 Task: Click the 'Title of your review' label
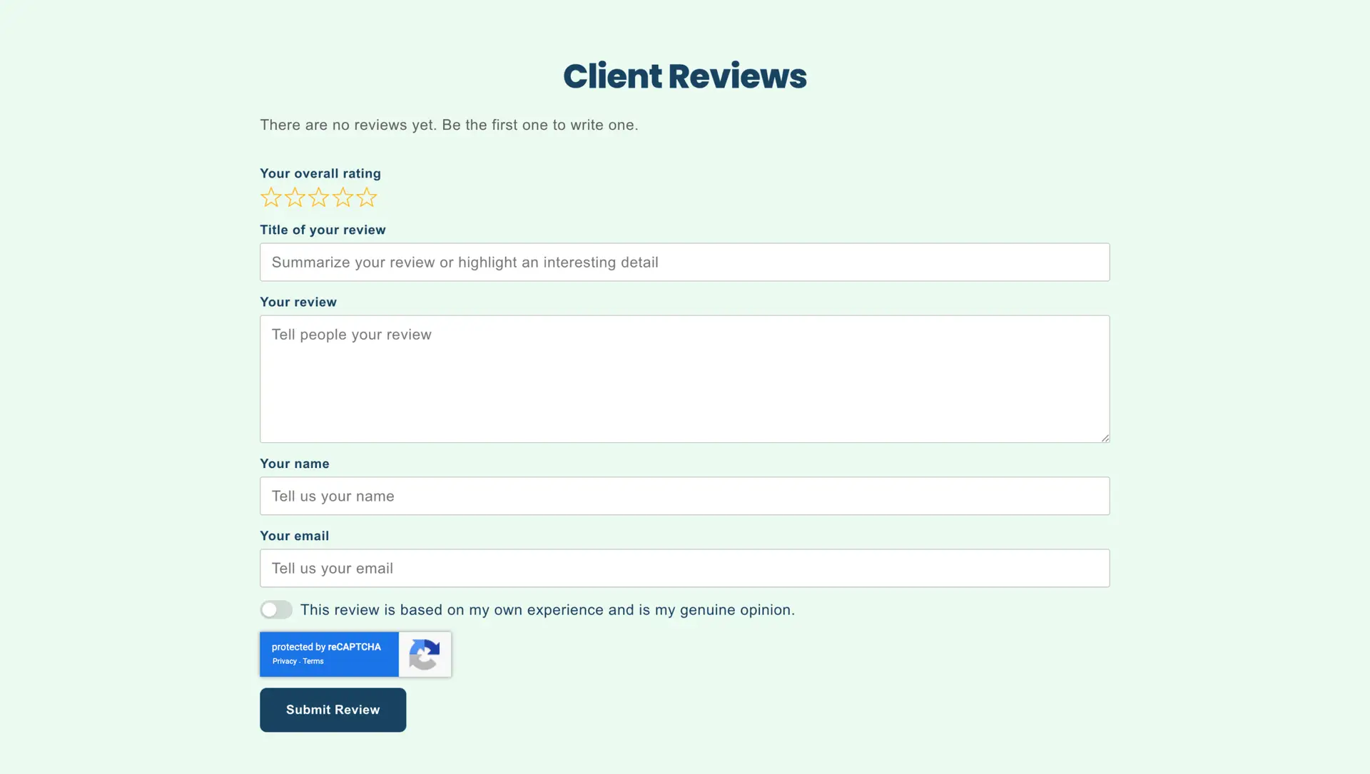(323, 230)
